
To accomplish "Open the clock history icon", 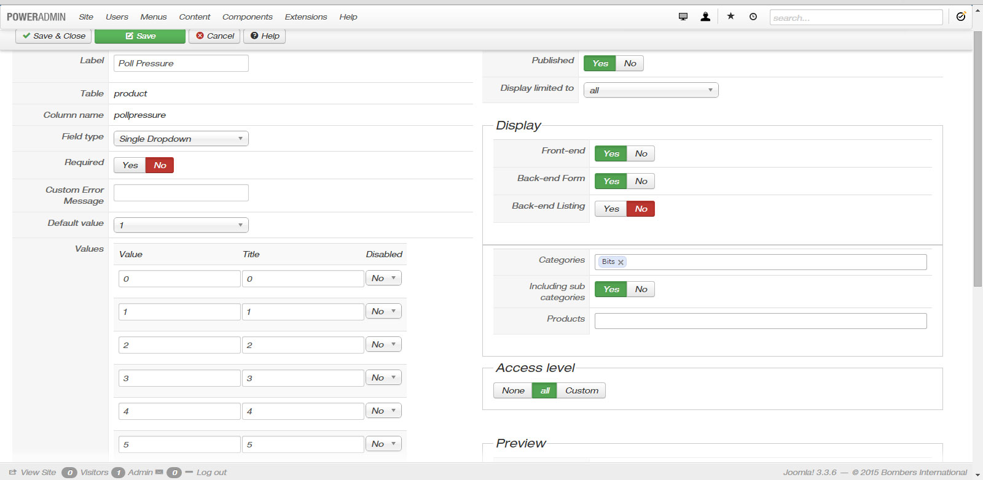I will [x=753, y=17].
